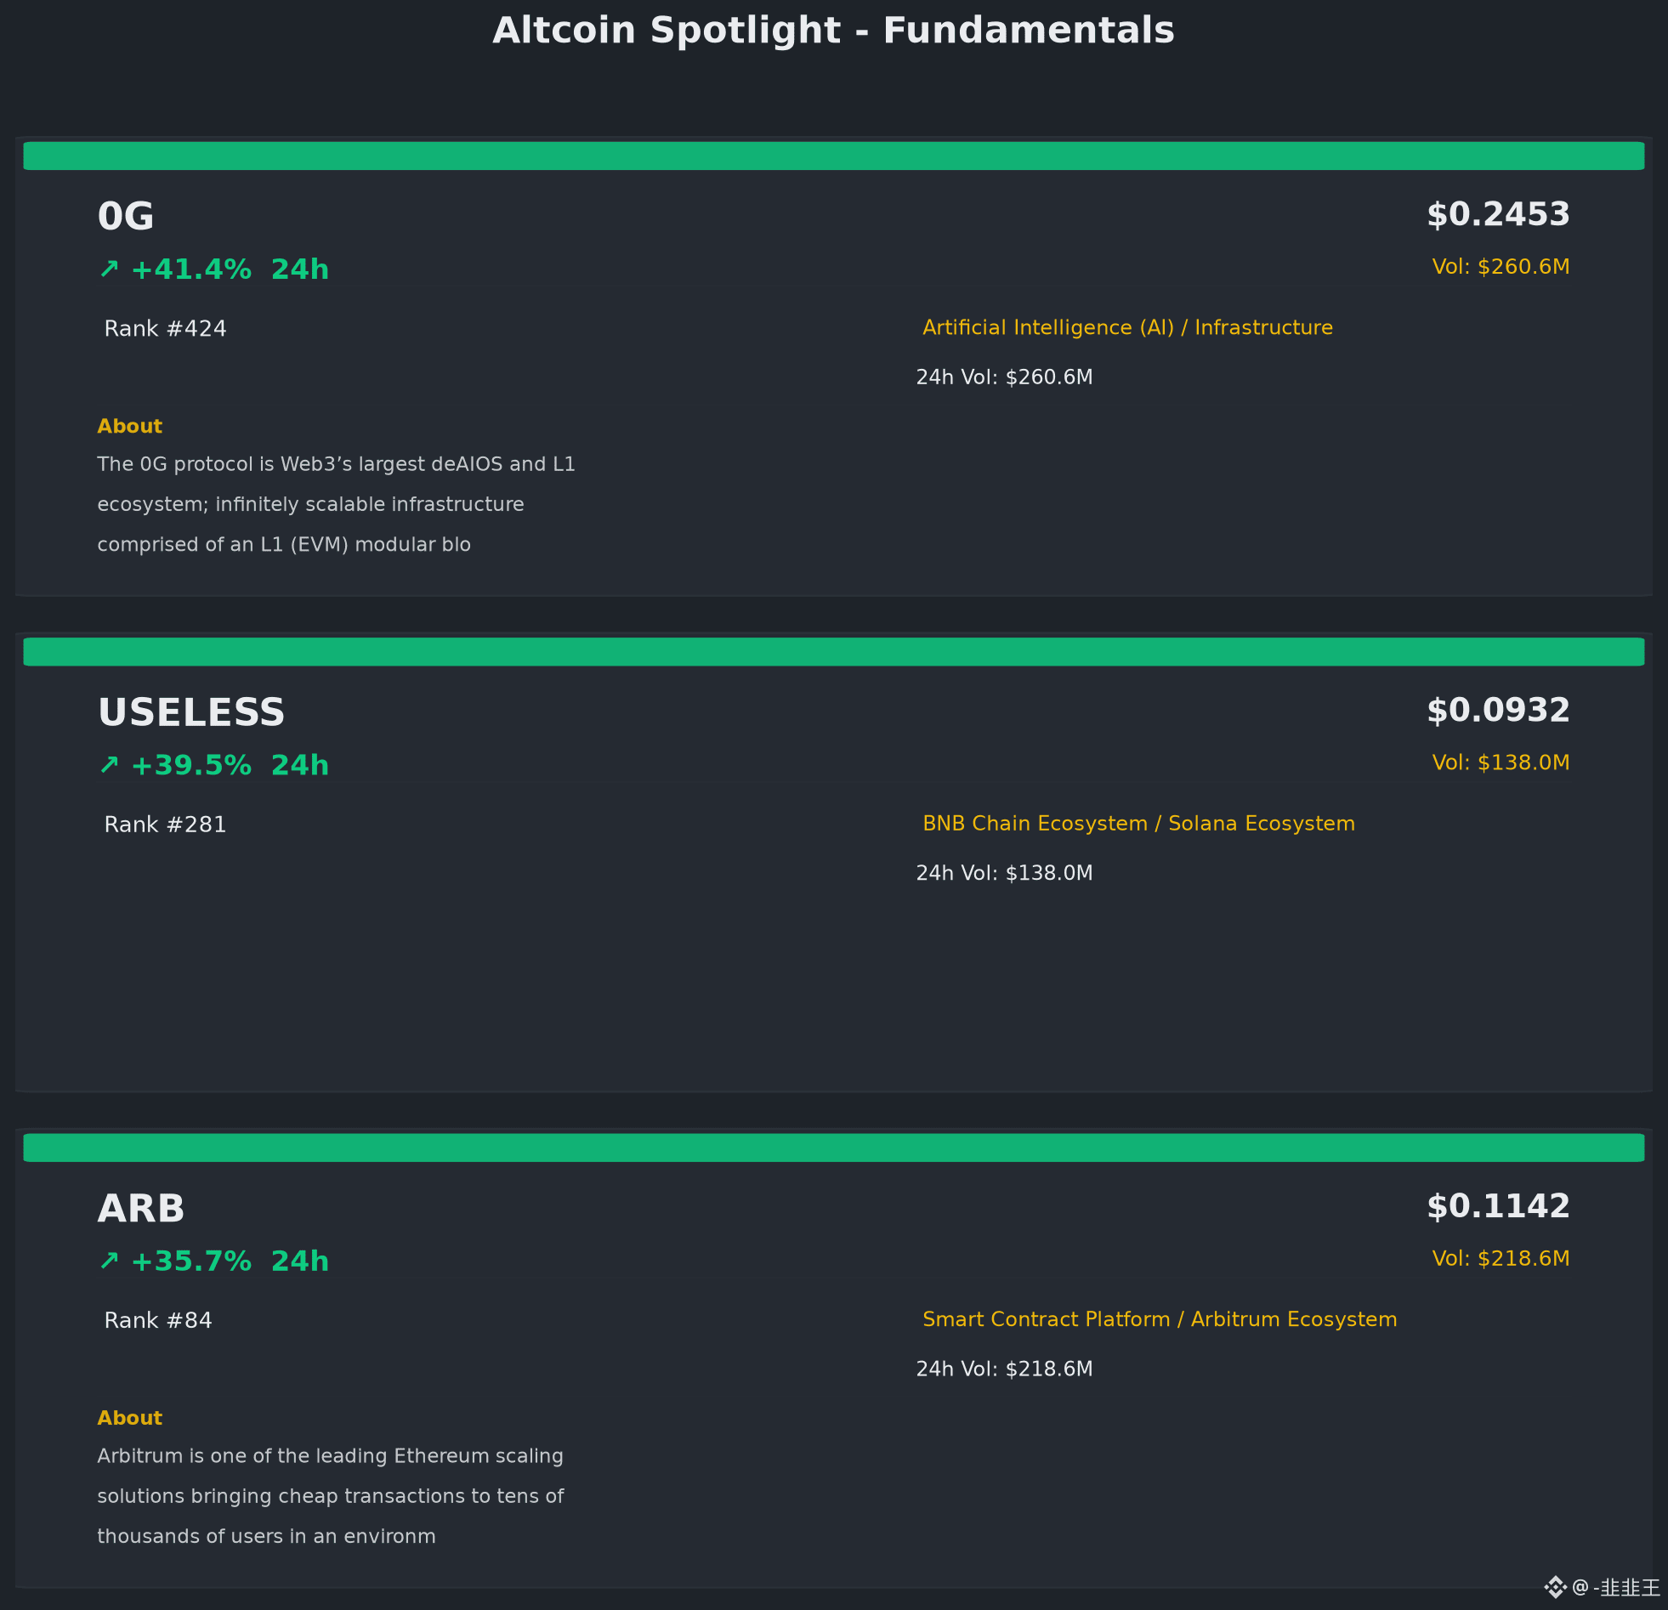Click the USELESS price $0.0932
1668x1610 pixels.
(x=1498, y=711)
